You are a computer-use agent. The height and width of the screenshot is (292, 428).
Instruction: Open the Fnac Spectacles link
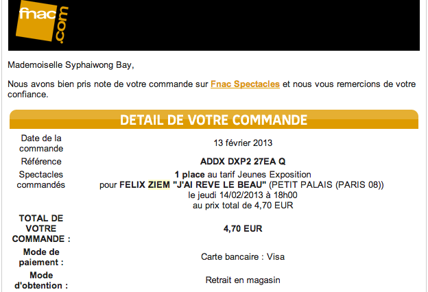(245, 84)
